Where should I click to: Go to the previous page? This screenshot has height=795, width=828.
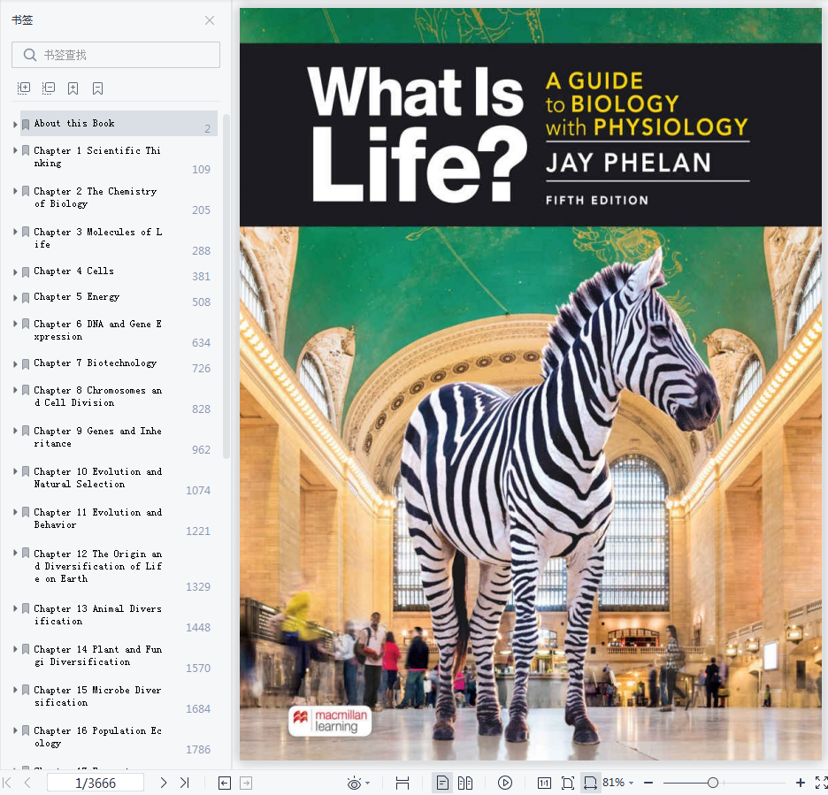pos(27,783)
